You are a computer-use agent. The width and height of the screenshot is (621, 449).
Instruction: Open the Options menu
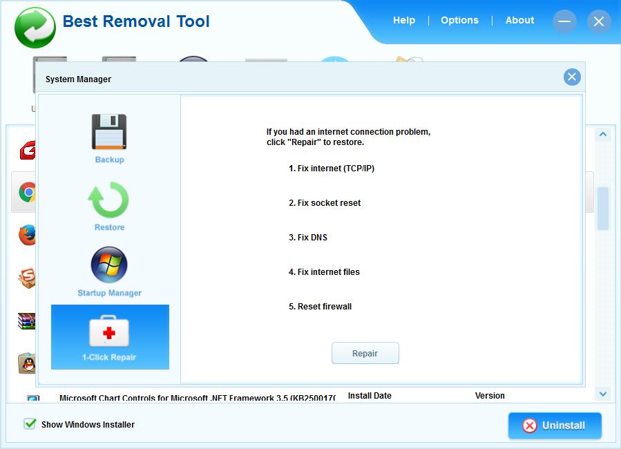(459, 20)
